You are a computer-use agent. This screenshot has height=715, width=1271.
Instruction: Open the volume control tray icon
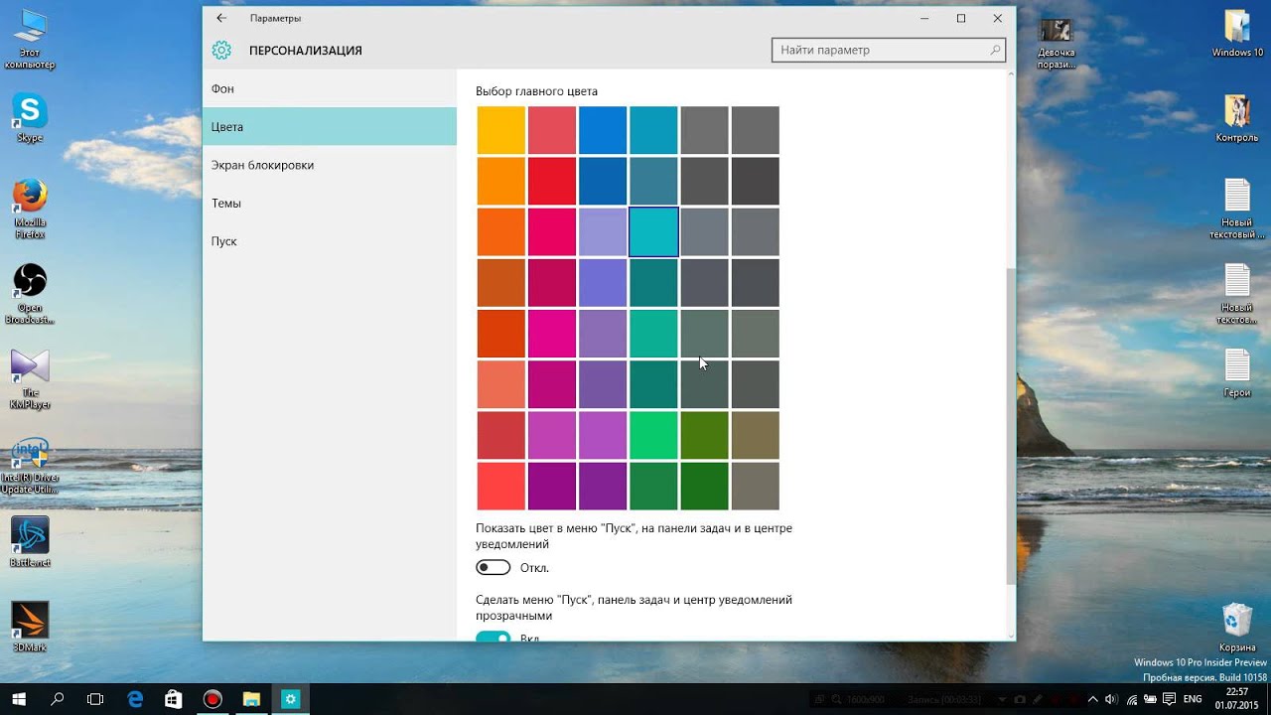pos(1110,699)
